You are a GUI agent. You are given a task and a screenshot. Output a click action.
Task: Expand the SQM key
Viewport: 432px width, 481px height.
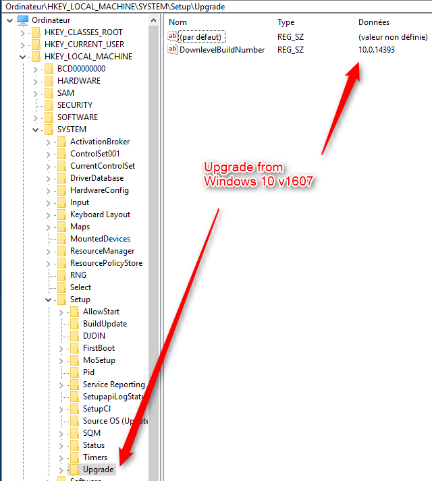coord(61,434)
